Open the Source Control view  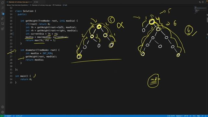pos(3,13)
